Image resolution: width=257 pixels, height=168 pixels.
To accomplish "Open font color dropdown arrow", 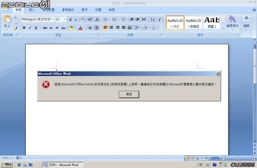I will [84, 28].
